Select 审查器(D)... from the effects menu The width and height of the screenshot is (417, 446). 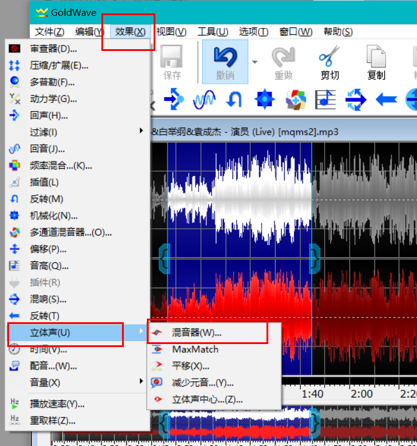pyautogui.click(x=77, y=49)
